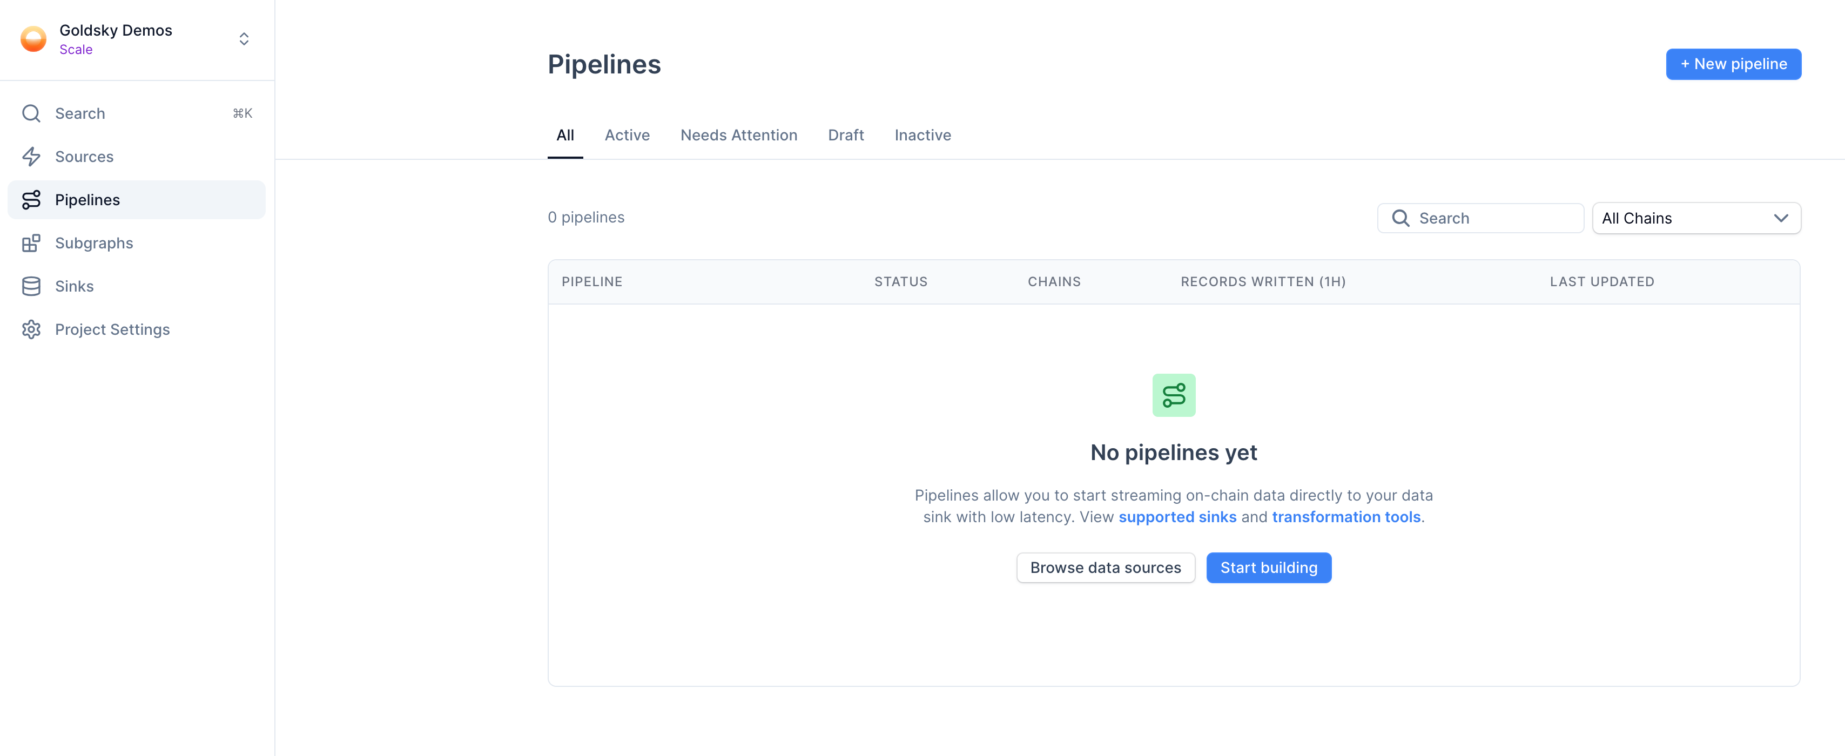Click the Subgraphs blocks icon
This screenshot has width=1845, height=756.
(x=31, y=244)
